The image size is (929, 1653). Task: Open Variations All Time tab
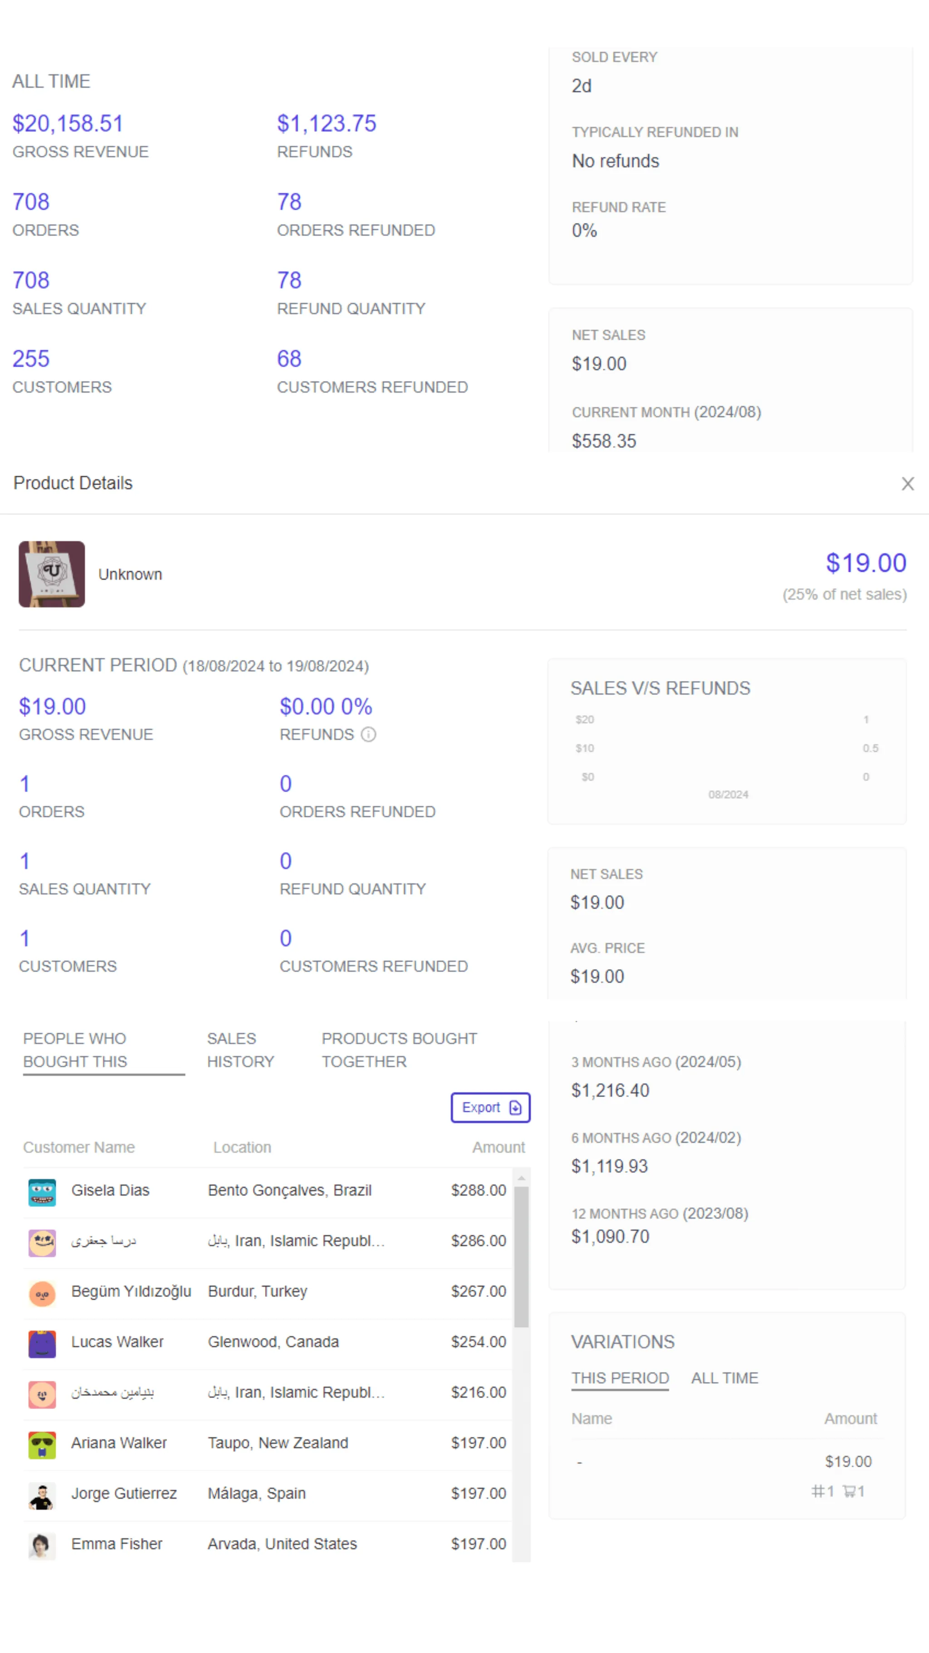point(724,1378)
